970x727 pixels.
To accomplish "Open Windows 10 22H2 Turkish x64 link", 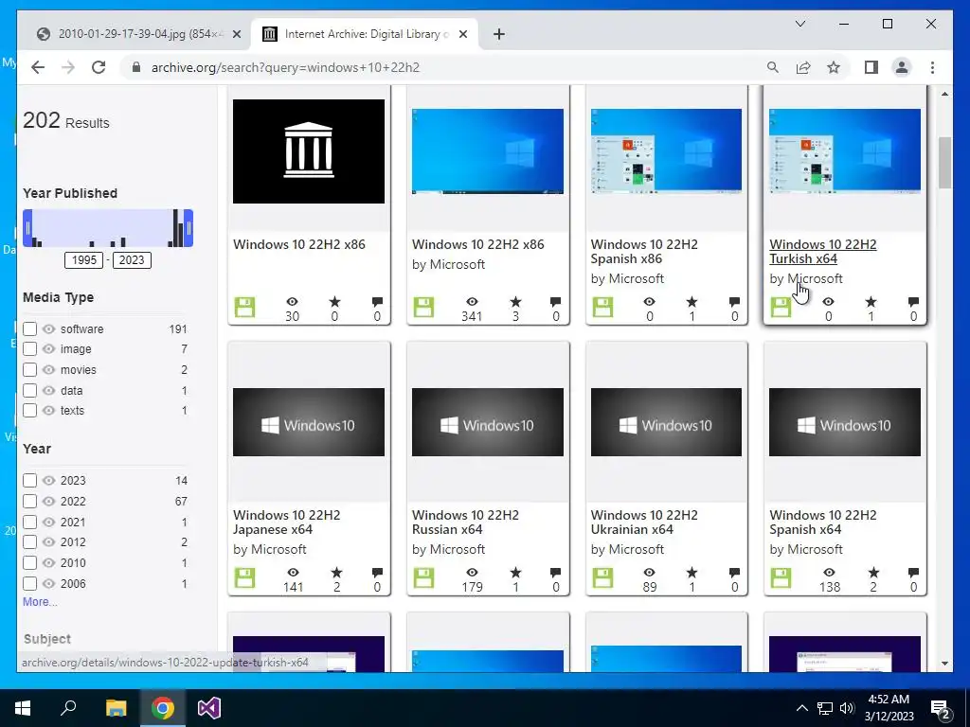I will (x=823, y=252).
